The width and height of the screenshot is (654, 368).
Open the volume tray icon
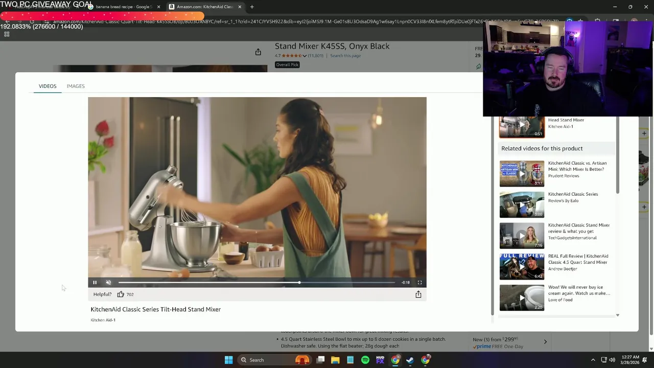[x=612, y=360]
